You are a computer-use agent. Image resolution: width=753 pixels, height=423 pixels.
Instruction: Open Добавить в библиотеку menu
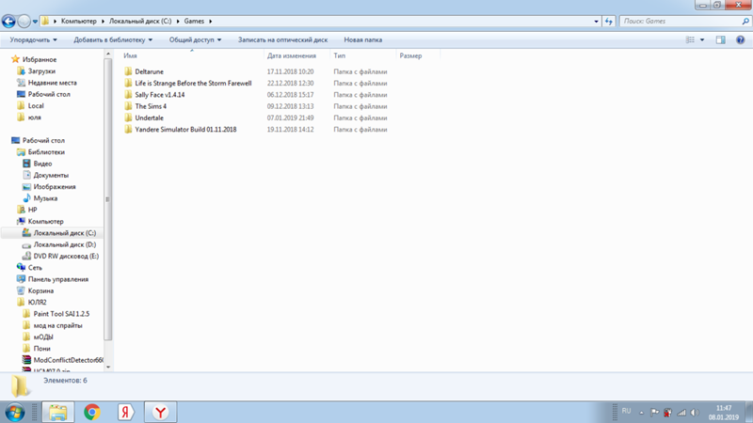pos(113,39)
